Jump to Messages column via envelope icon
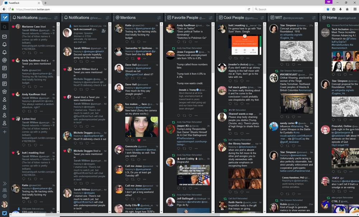The height and width of the screenshot is (217, 359). pyautogui.click(x=5, y=36)
